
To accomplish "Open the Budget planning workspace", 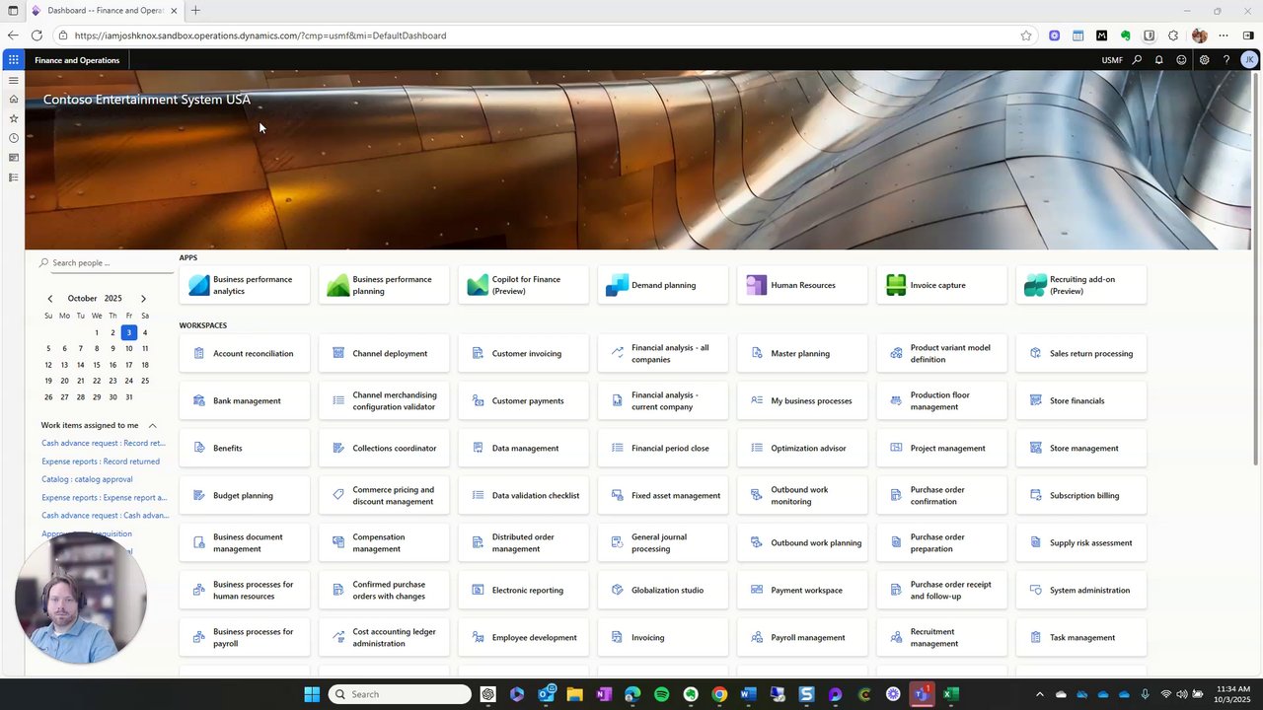I will (245, 495).
